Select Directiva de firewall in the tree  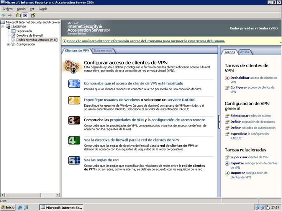pos(30,36)
